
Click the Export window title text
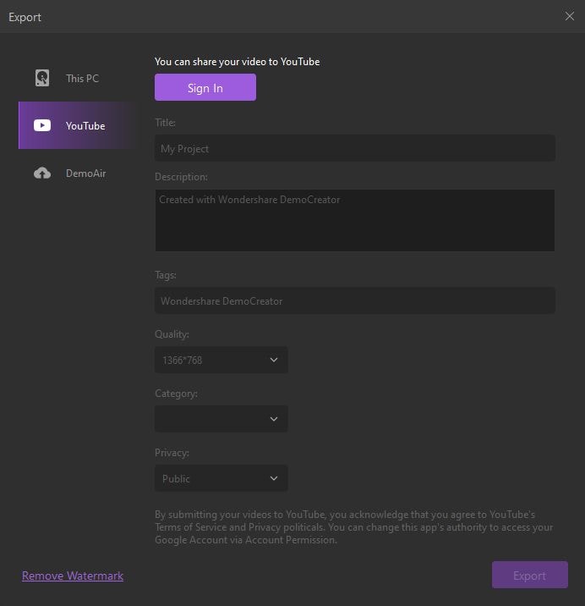[25, 17]
